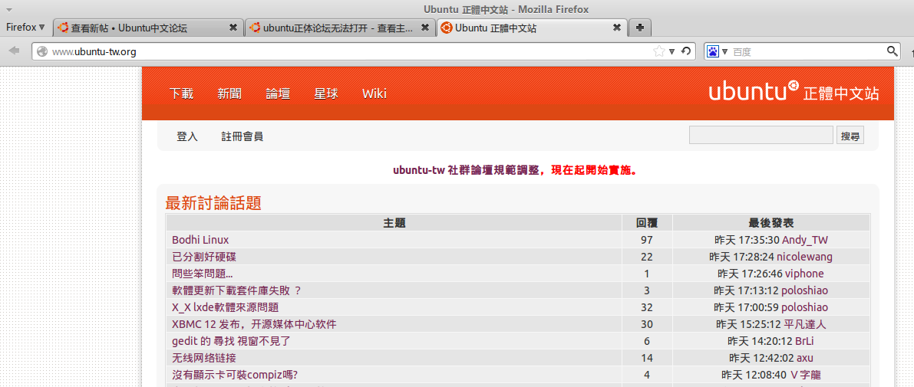Viewport: 914px width, 387px height.
Task: Click reply count 22 for 已分割好硬碟
Action: (x=647, y=257)
